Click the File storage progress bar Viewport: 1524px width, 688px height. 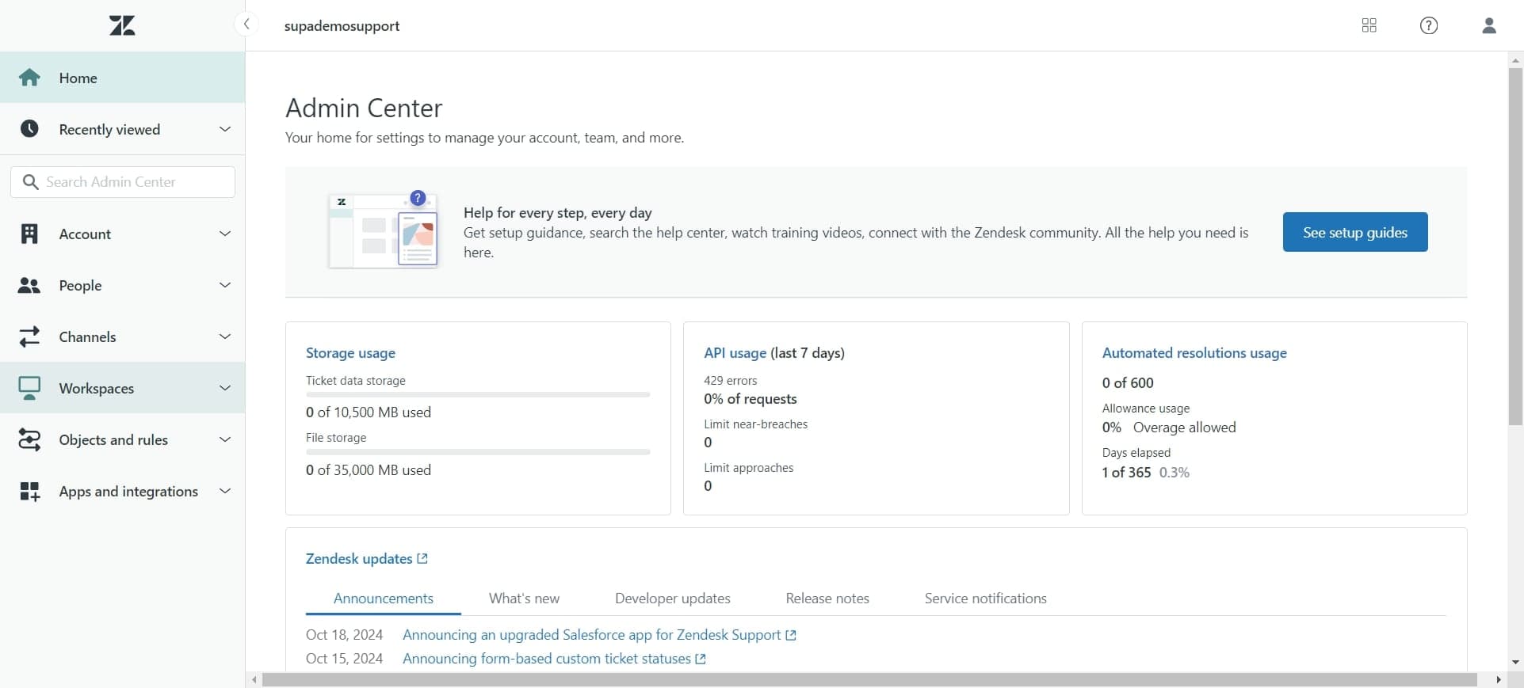coord(478,452)
